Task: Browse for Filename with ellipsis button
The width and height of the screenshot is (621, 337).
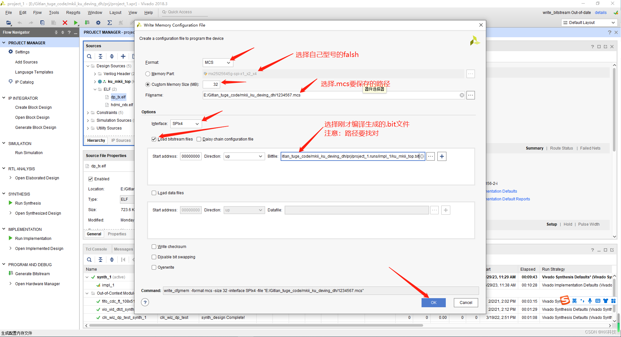Action: coord(471,95)
